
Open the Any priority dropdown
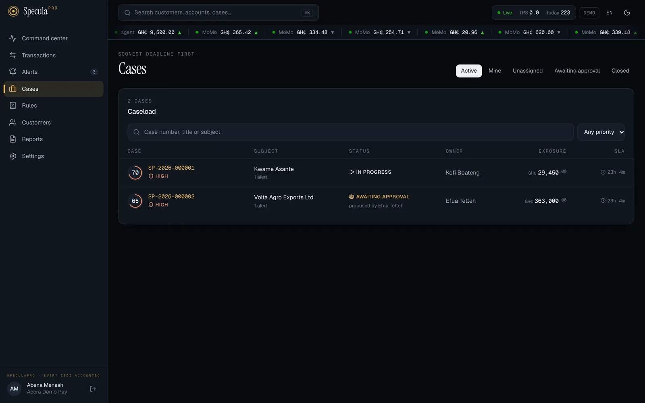coord(601,132)
